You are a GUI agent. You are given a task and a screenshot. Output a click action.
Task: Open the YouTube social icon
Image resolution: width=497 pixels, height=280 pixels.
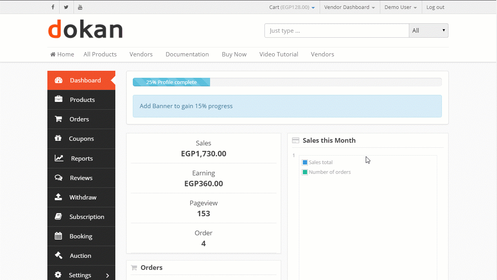80,7
